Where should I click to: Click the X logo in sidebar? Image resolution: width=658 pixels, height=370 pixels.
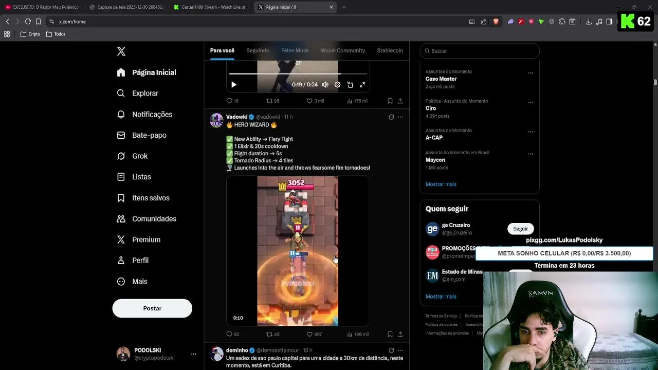[121, 51]
